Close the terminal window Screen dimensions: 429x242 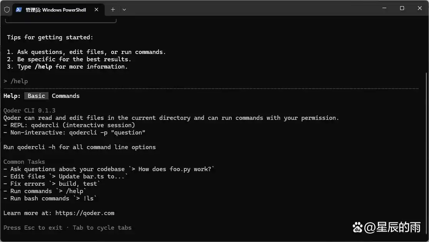point(420,8)
